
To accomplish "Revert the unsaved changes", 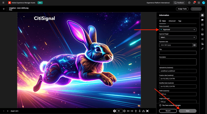I will pyautogui.click(x=168, y=111).
